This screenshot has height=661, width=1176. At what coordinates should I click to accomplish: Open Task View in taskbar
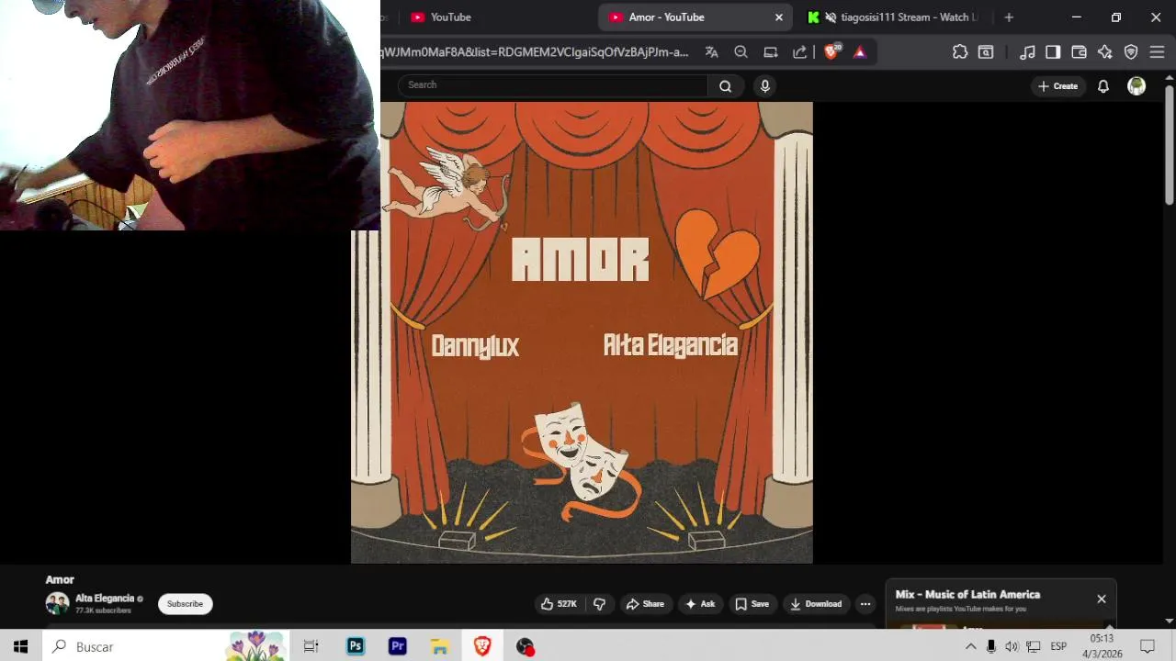(311, 646)
